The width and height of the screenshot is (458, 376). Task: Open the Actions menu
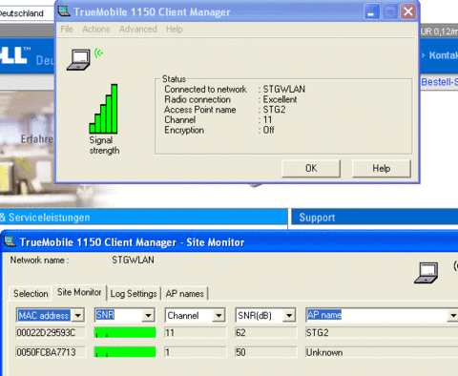[x=96, y=30]
